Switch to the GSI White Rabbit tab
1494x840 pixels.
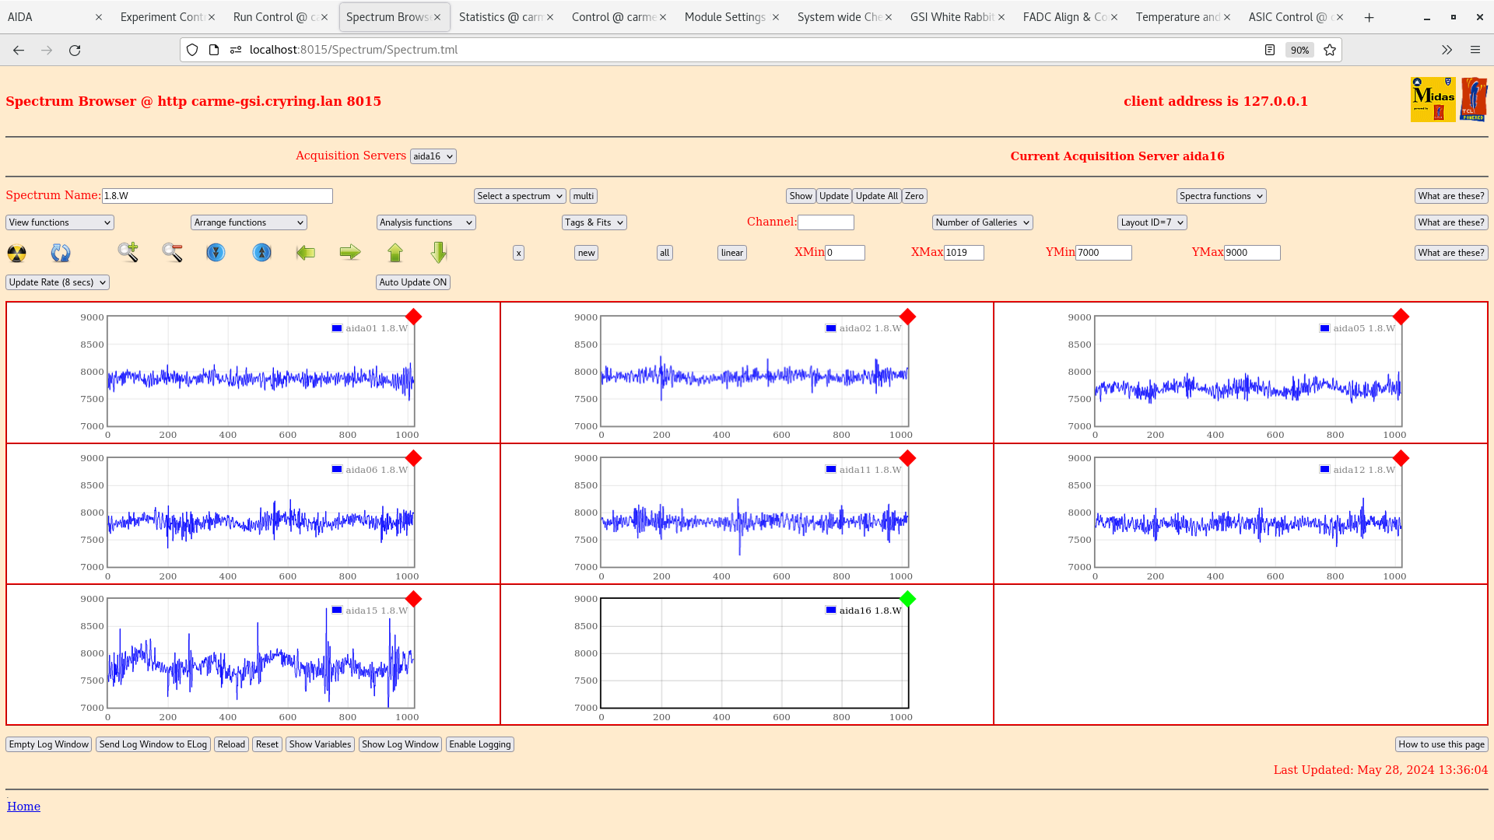(952, 16)
